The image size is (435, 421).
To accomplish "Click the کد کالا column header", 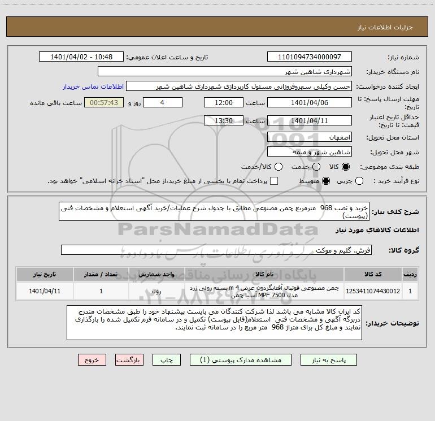I will tap(373, 274).
